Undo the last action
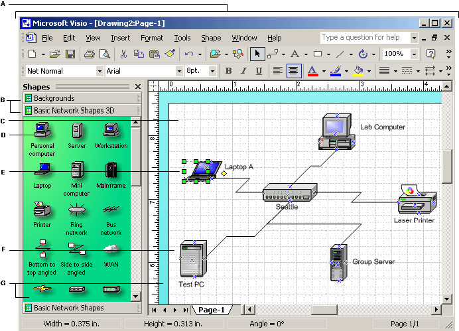This screenshot has height=331, width=459. point(189,54)
